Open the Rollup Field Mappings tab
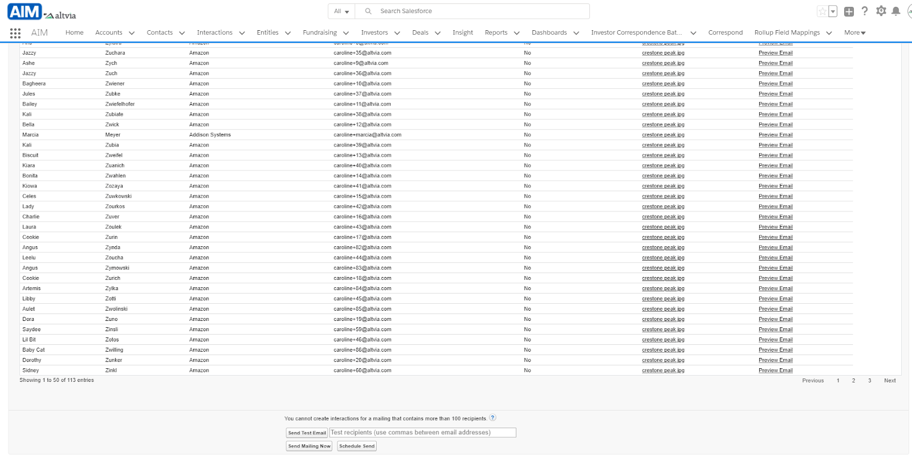 coord(787,32)
